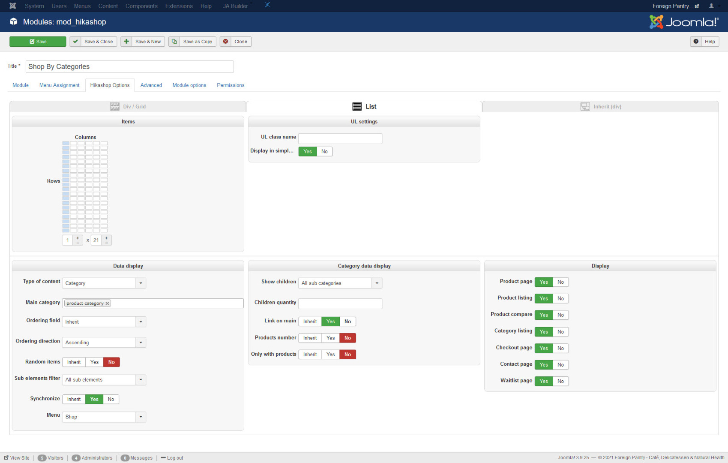Increase the columns count with plus

pos(78,238)
